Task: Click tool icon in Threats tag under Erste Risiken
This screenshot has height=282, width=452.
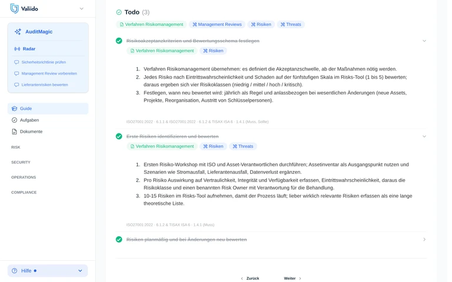Action: (x=235, y=146)
